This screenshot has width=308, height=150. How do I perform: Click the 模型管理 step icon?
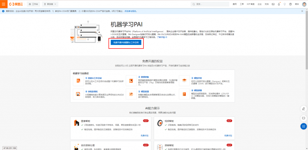[x=131, y=94]
